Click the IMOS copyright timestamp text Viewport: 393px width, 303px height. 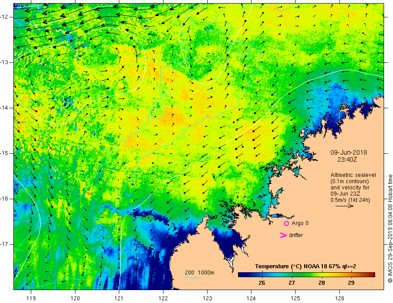[x=390, y=229]
